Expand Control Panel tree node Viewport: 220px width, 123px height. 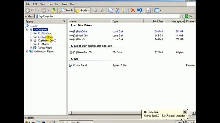pos(31,48)
